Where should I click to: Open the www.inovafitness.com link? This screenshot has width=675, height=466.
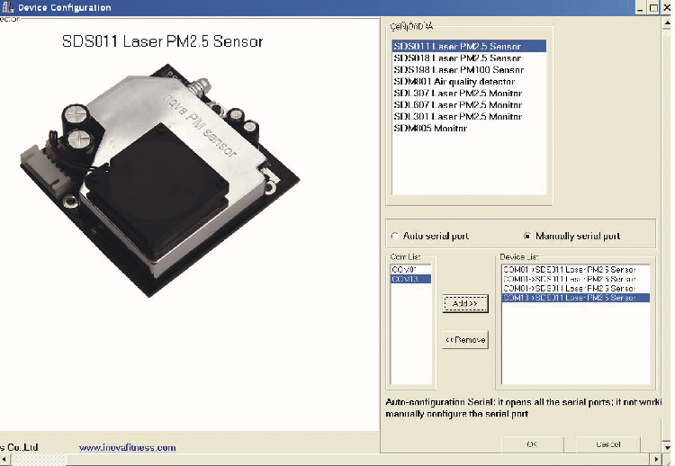point(127,447)
